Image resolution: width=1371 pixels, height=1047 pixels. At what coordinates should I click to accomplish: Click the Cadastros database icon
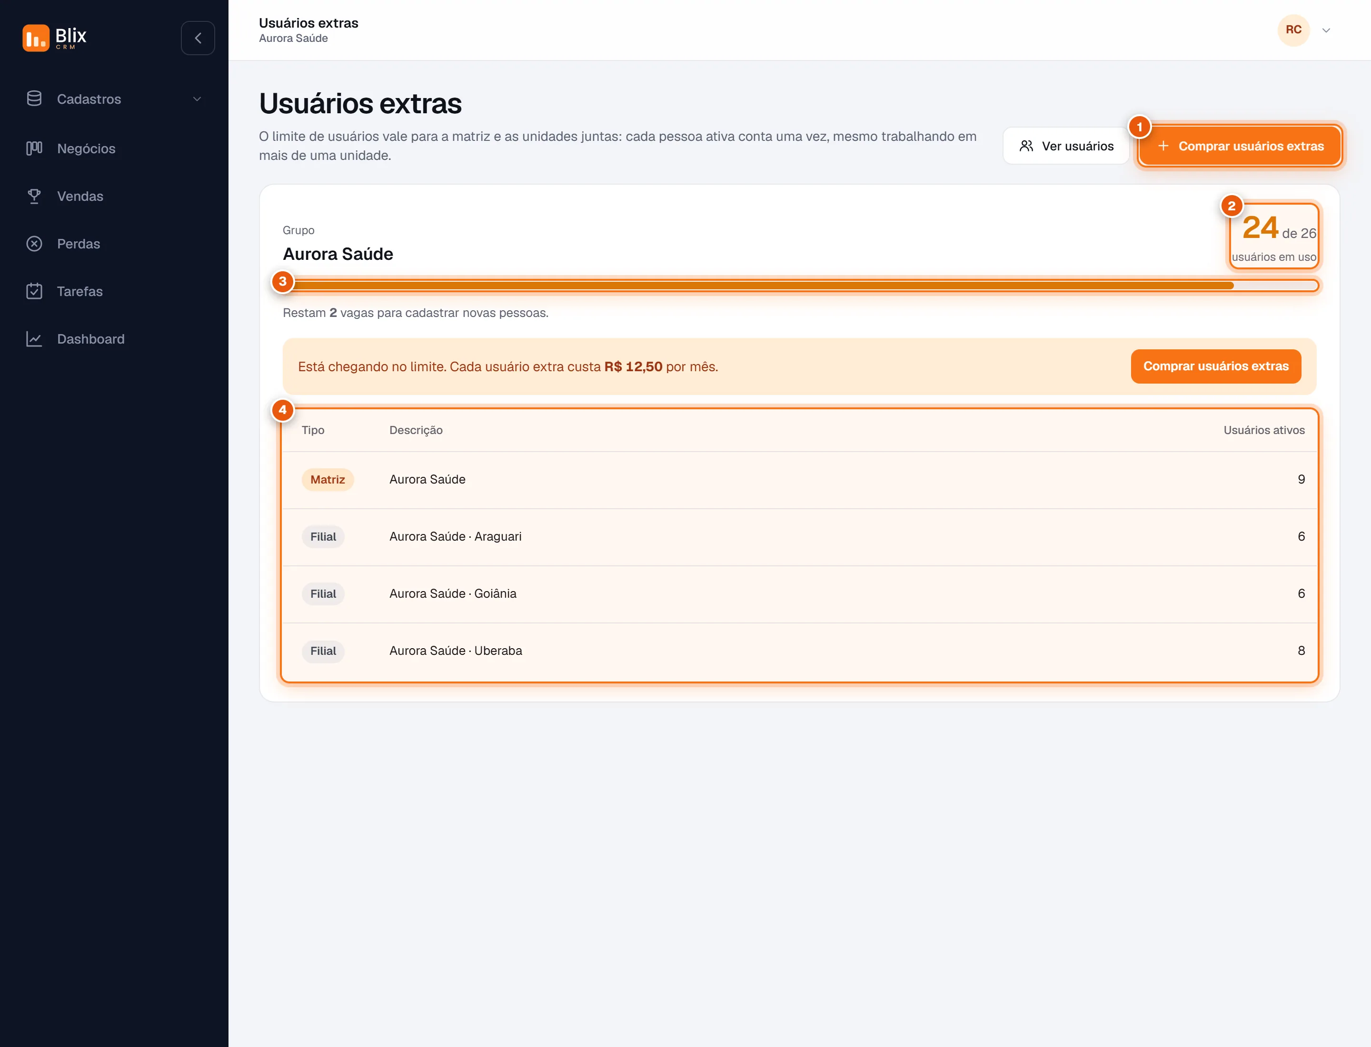[34, 99]
